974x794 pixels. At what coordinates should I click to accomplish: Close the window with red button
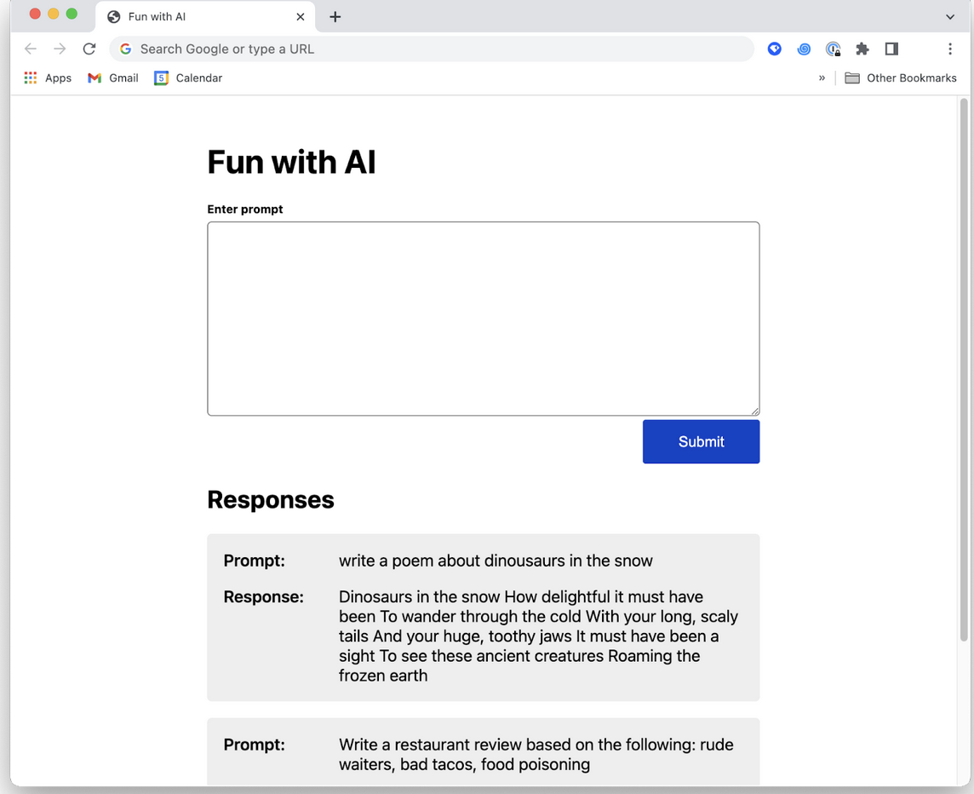click(x=35, y=14)
